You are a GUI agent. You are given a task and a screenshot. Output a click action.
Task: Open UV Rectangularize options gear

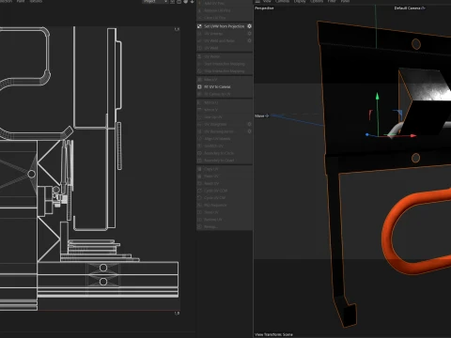pyautogui.click(x=249, y=131)
